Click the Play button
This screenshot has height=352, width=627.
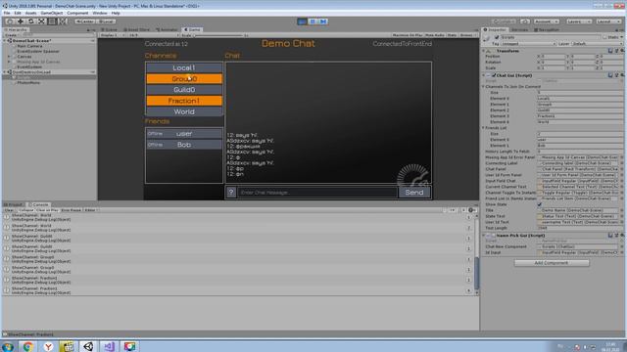303,22
